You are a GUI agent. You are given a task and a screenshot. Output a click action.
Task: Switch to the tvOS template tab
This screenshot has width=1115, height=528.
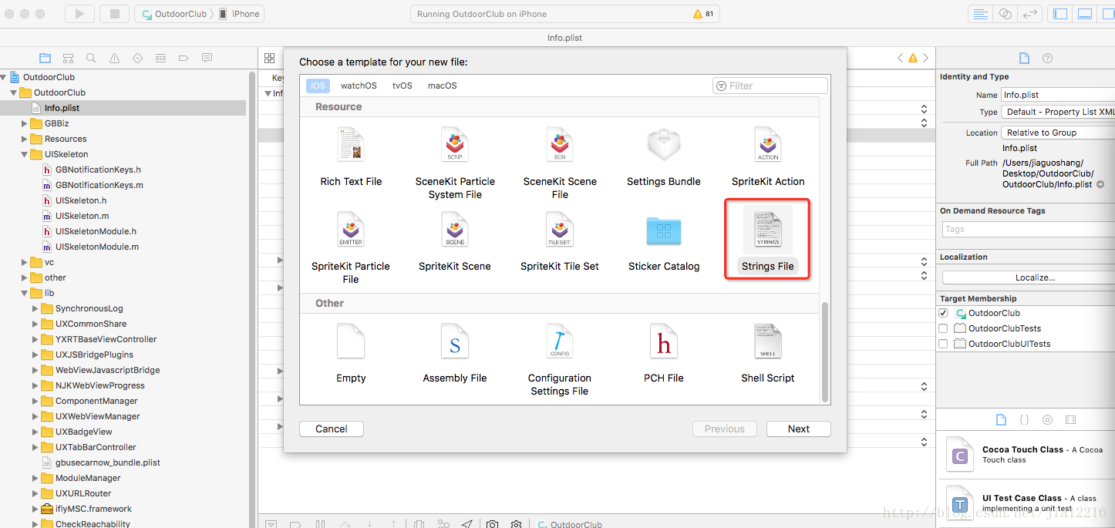pos(402,86)
